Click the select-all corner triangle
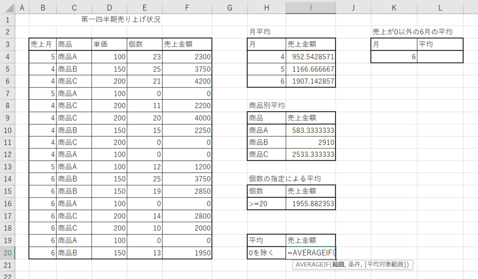Image resolution: width=478 pixels, height=279 pixels. 7,8
